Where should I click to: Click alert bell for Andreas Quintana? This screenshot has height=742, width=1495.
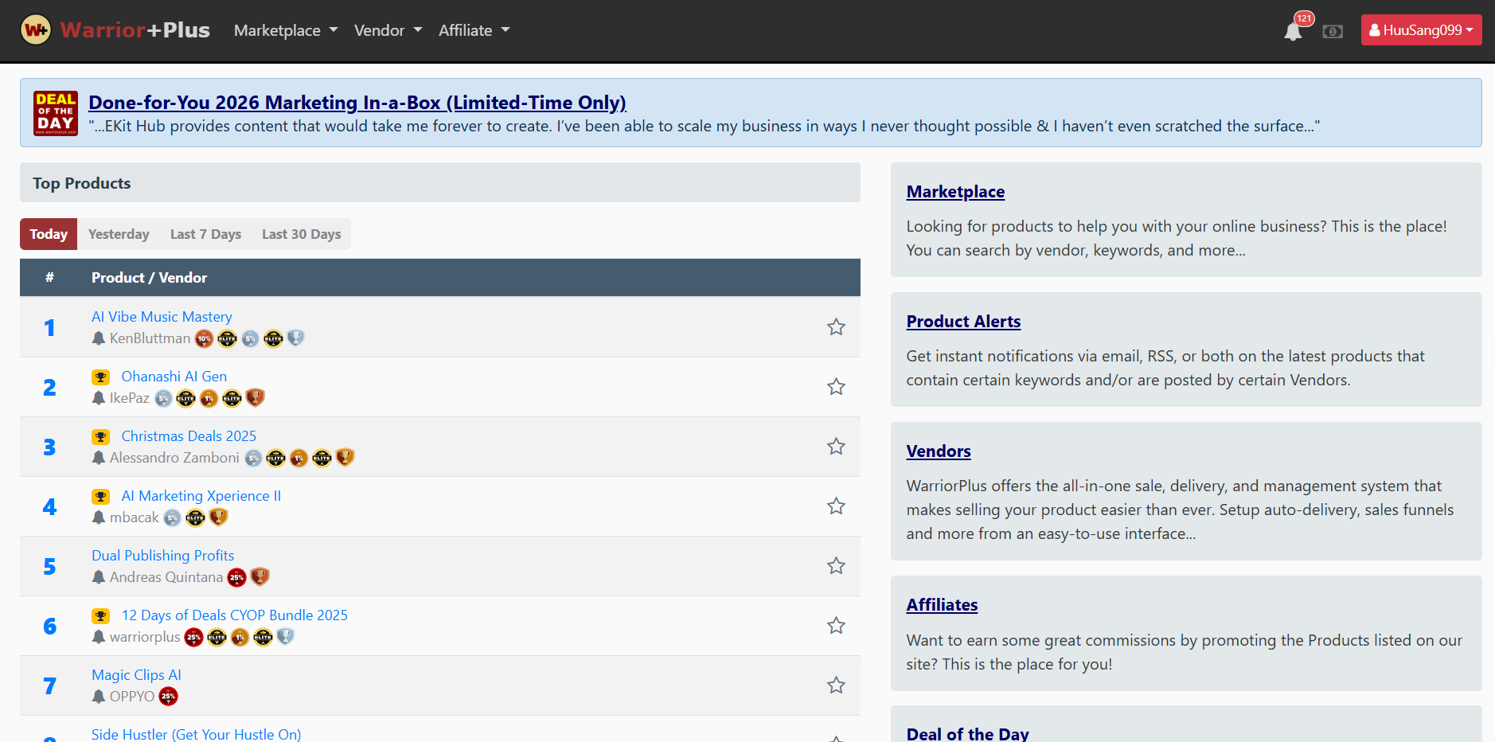point(99,577)
